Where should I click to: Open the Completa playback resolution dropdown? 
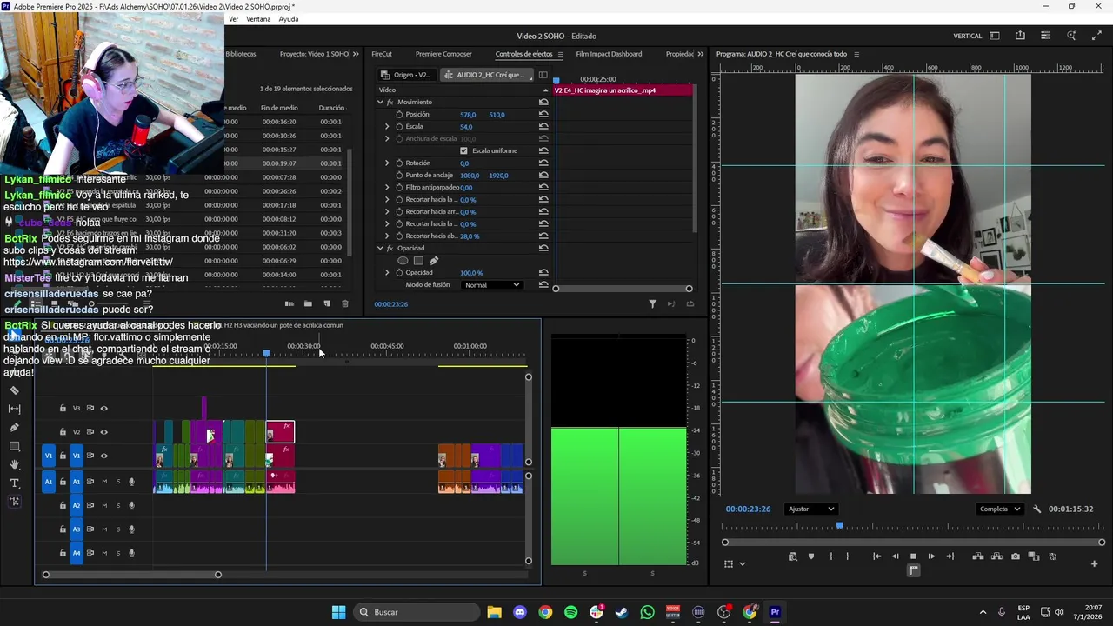coord(999,509)
